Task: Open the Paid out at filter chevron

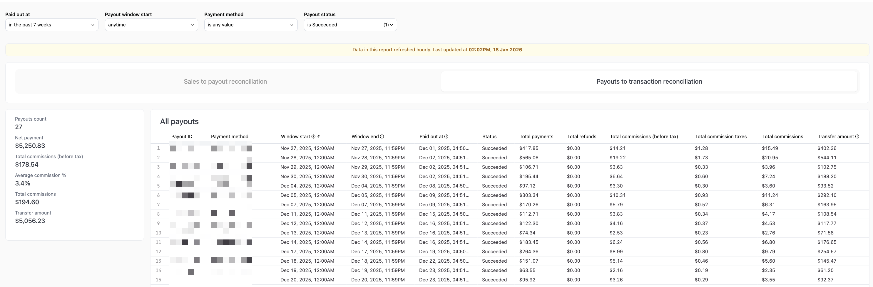Action: pyautogui.click(x=93, y=25)
